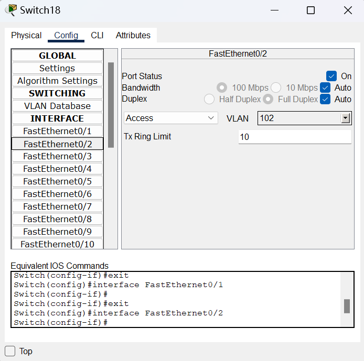The width and height of the screenshot is (364, 361).
Task: Switch to the Attributes tab
Action: (x=133, y=35)
